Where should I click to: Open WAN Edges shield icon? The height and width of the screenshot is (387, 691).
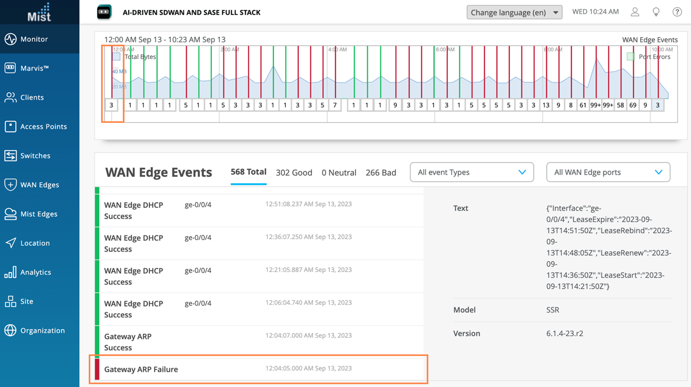[x=10, y=185]
